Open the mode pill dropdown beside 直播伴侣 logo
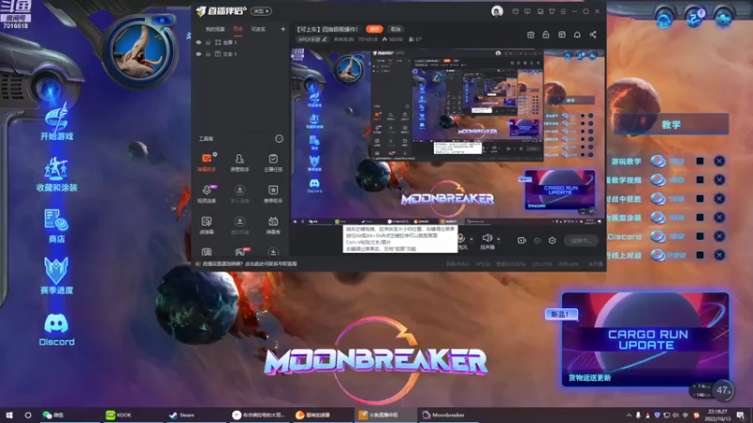The image size is (753, 423). click(x=262, y=11)
